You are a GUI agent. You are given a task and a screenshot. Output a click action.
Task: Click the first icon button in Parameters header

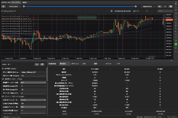tap(37, 64)
